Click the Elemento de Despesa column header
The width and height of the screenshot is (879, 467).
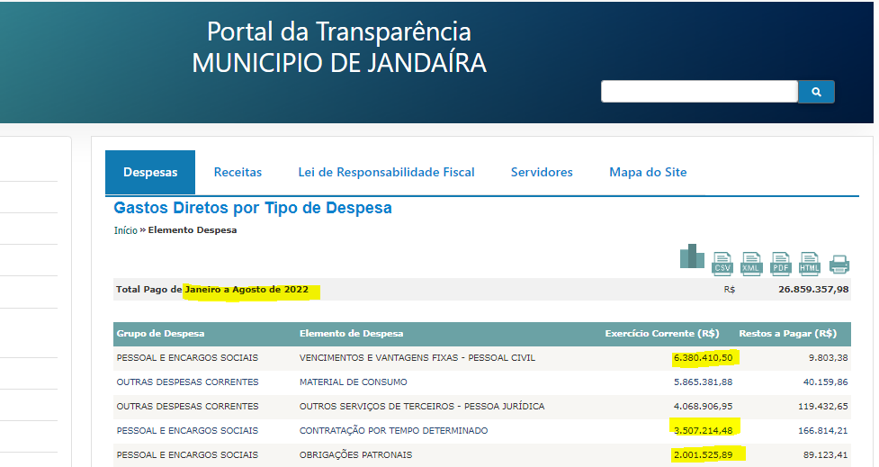[352, 334]
